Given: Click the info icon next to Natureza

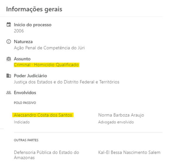Looking at the screenshot, I should pos(8,42).
